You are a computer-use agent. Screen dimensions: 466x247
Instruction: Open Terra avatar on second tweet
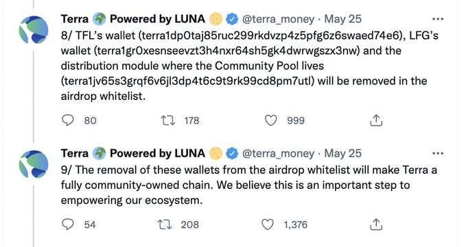tap(34, 164)
